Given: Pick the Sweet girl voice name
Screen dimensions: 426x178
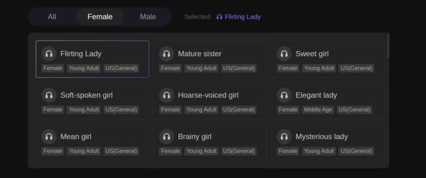Looking at the screenshot, I should 312,54.
